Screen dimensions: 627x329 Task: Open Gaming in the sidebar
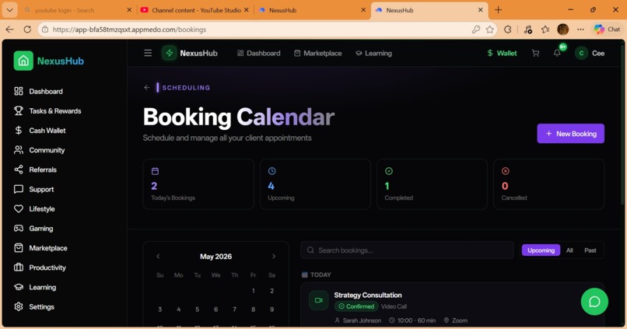33,228
